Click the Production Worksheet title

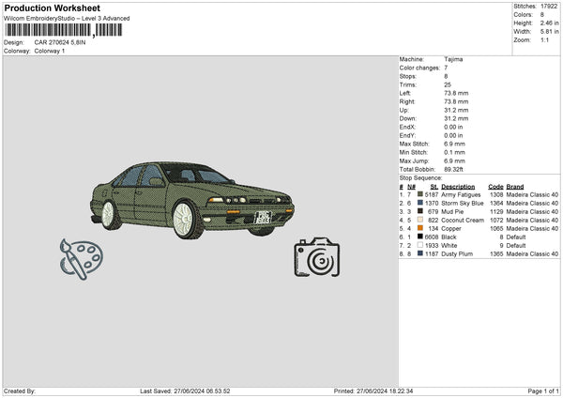click(52, 8)
